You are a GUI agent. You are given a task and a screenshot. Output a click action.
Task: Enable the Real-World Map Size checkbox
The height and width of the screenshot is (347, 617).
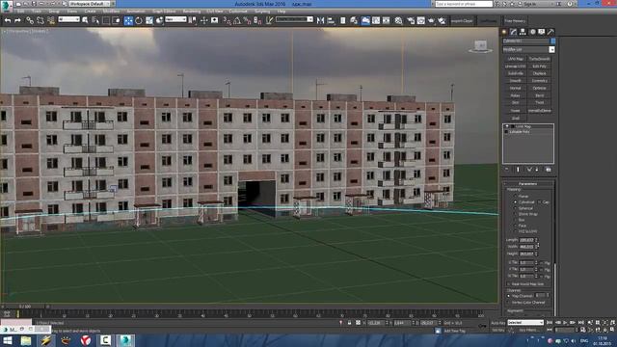(509, 283)
